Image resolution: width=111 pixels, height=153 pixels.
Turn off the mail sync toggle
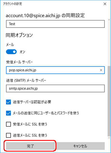pyautogui.click(x=11, y=52)
